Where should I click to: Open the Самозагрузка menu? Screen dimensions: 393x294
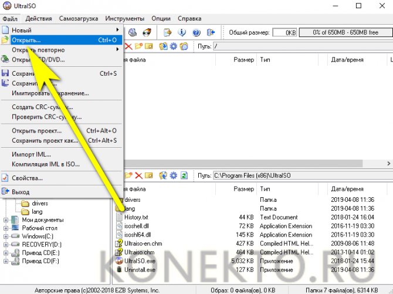tap(79, 19)
